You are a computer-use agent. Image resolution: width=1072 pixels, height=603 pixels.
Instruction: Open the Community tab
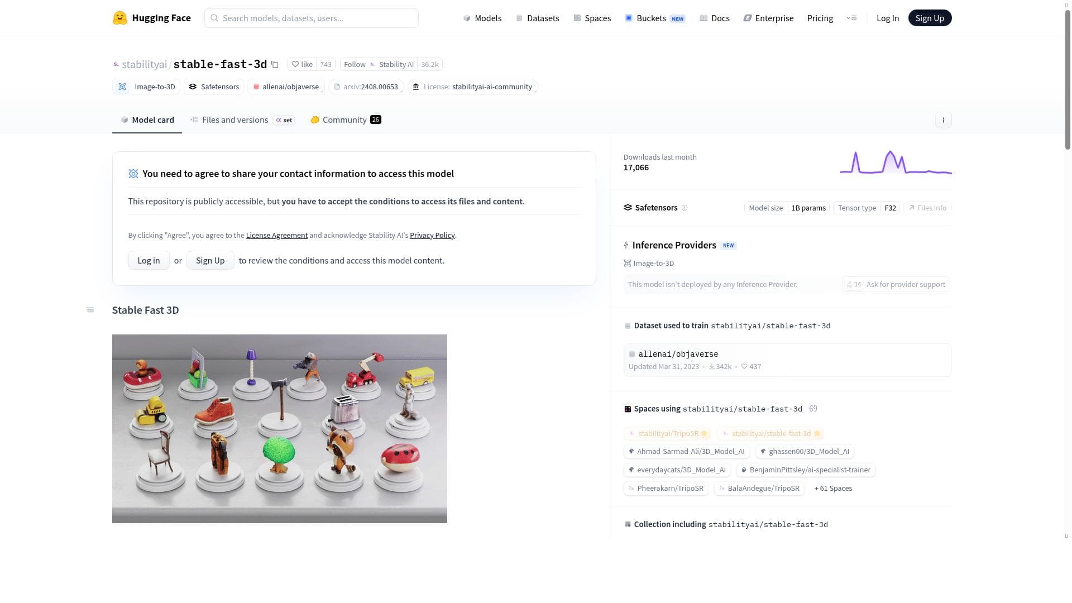pyautogui.click(x=344, y=120)
